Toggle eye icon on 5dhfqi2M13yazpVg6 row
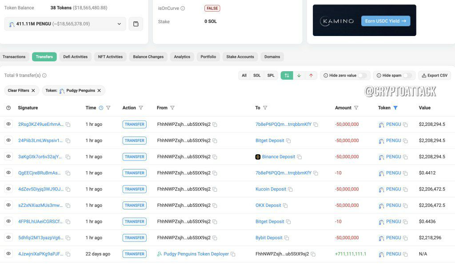 (9, 237)
